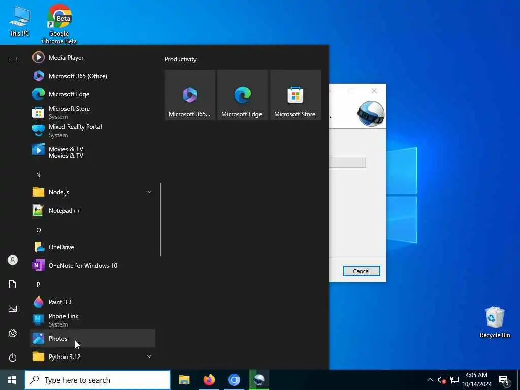
Task: Expand the Node.js folder
Action: pos(92,192)
